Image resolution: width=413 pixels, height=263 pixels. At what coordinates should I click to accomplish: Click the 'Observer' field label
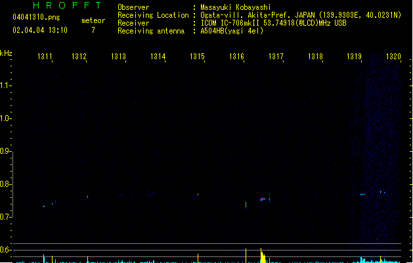133,7
